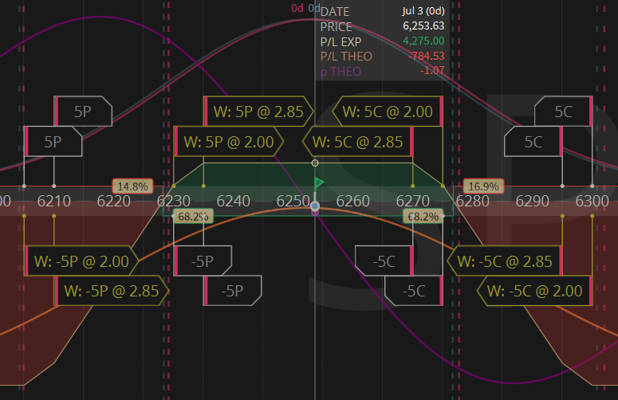This screenshot has height=400, width=618.
Task: Click the red -784.53 P/L THEO value
Action: click(x=427, y=56)
